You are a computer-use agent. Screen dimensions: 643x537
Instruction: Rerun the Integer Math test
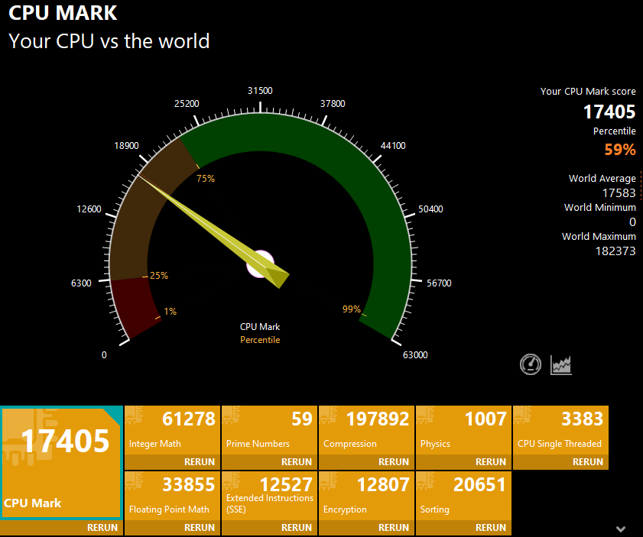pos(199,462)
